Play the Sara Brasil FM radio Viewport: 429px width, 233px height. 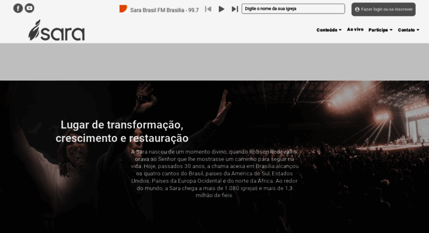221,9
